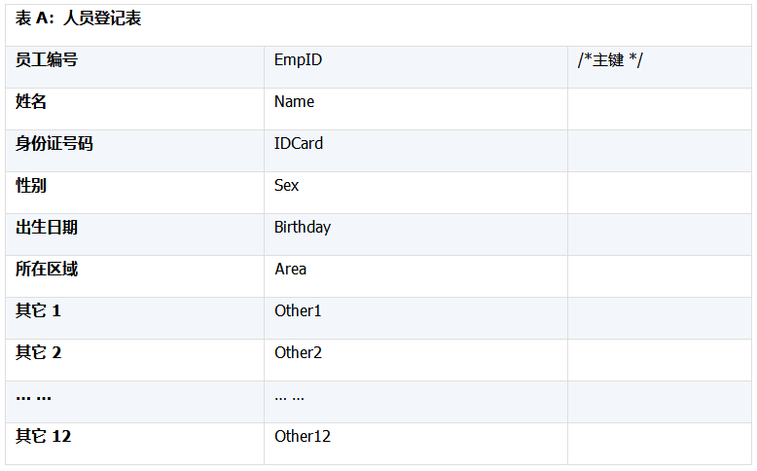
Task: Select the 员工编号 cell
Action: (47, 60)
